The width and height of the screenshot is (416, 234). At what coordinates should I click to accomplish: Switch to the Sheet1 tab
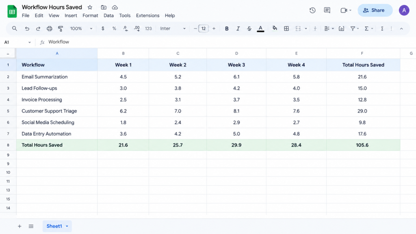[x=54, y=226]
